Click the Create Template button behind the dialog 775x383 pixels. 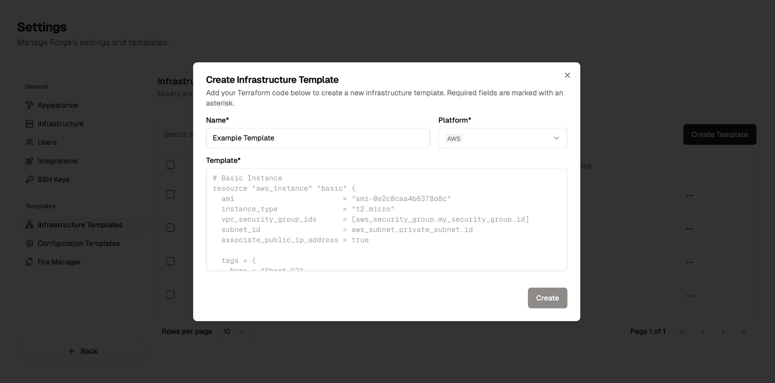click(720, 135)
